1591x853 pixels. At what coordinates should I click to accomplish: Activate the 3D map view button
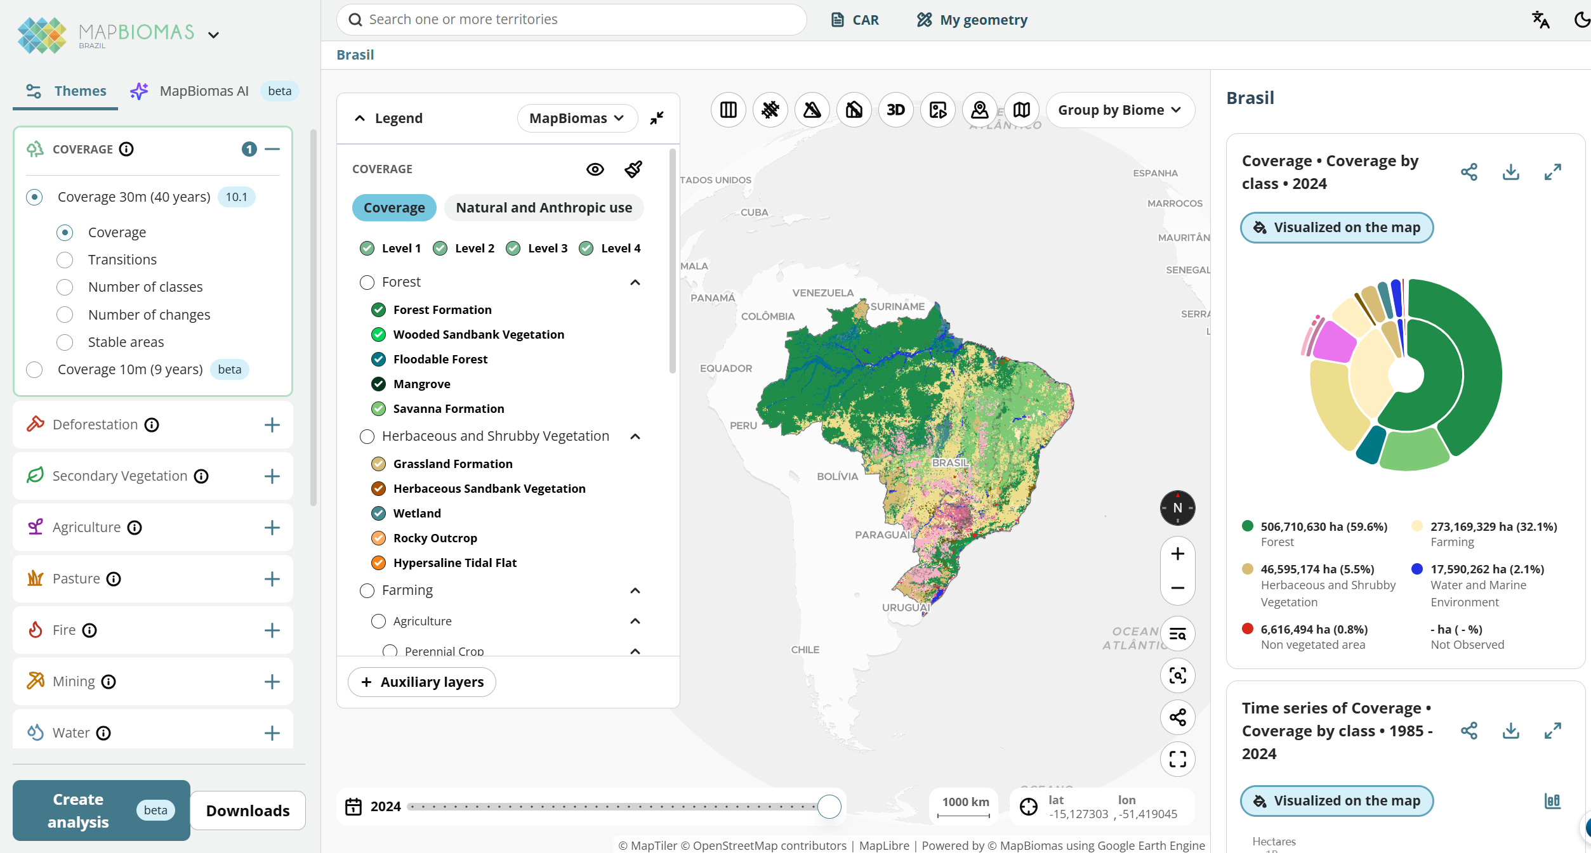895,110
